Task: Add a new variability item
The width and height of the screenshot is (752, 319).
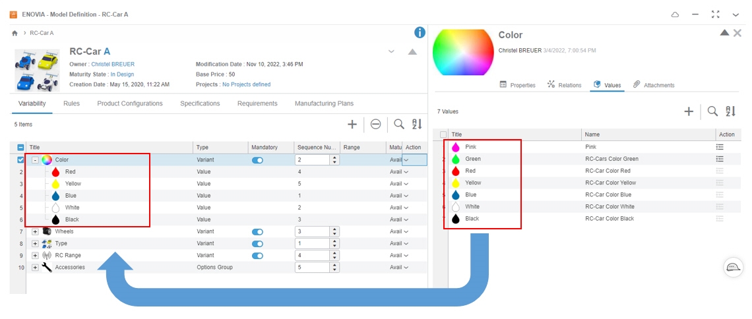Action: coord(352,125)
